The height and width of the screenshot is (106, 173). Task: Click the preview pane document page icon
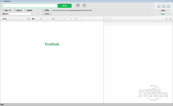[x=106, y=19]
